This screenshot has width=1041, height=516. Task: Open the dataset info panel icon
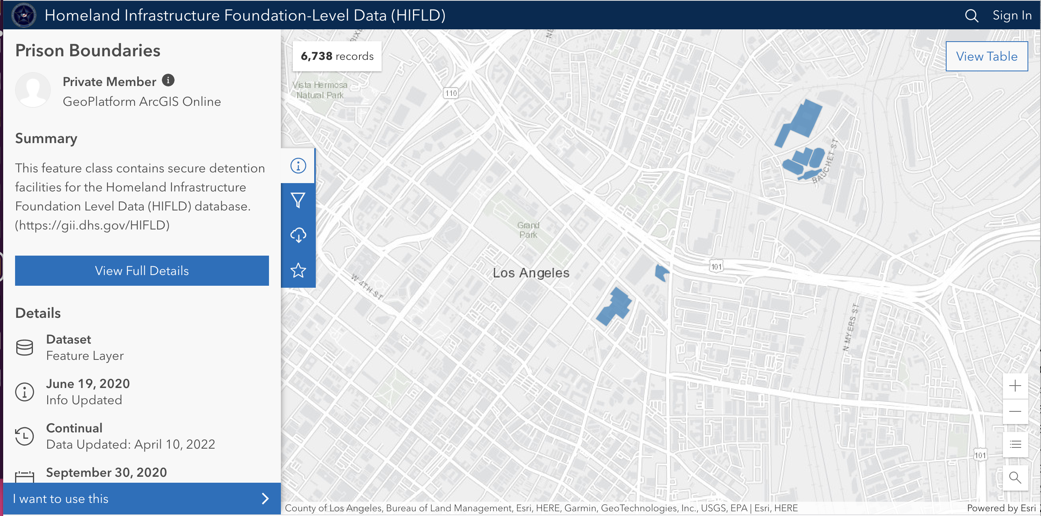coord(298,166)
